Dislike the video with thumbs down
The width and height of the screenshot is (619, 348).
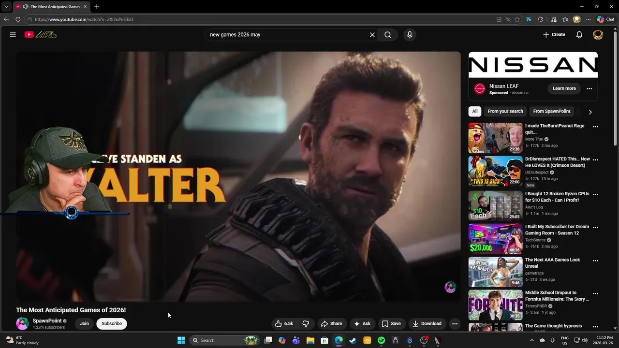pyautogui.click(x=306, y=324)
